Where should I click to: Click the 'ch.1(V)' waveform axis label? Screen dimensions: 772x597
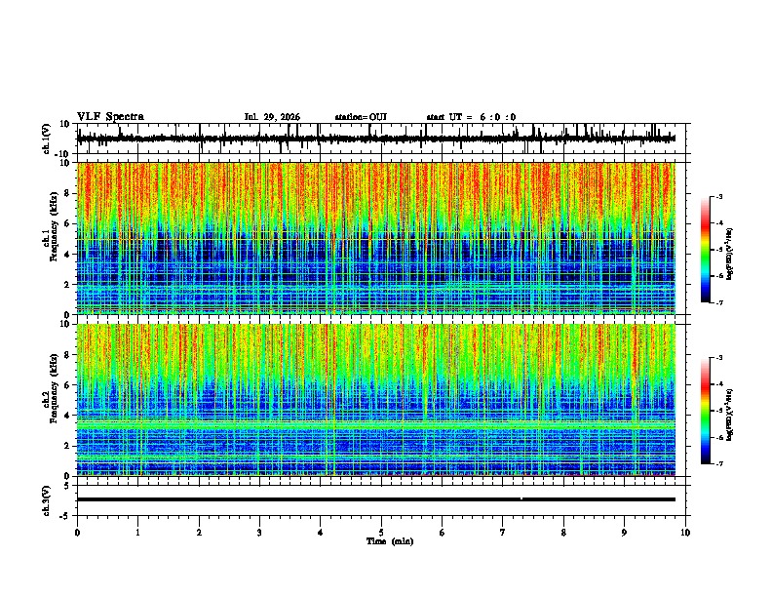click(x=47, y=139)
